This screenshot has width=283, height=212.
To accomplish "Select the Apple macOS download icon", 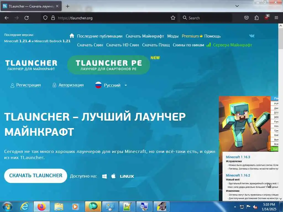I will [x=113, y=176].
